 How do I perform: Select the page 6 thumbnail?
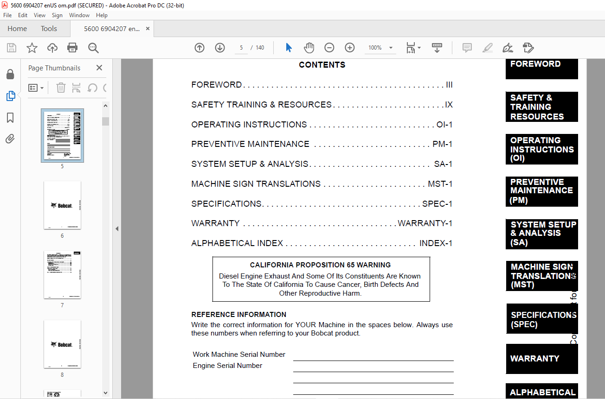pyautogui.click(x=62, y=205)
